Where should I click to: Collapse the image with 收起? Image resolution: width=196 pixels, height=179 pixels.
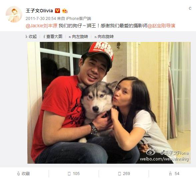(x=31, y=37)
